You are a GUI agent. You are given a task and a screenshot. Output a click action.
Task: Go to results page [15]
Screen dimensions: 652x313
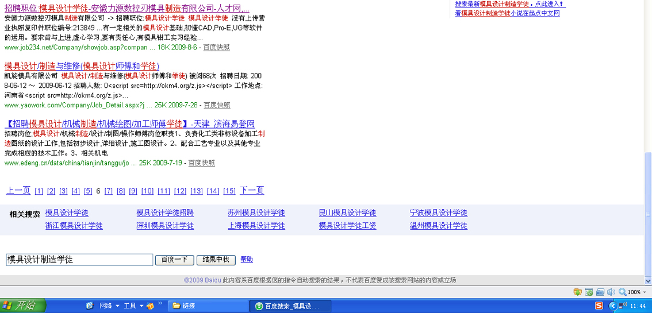click(x=229, y=191)
